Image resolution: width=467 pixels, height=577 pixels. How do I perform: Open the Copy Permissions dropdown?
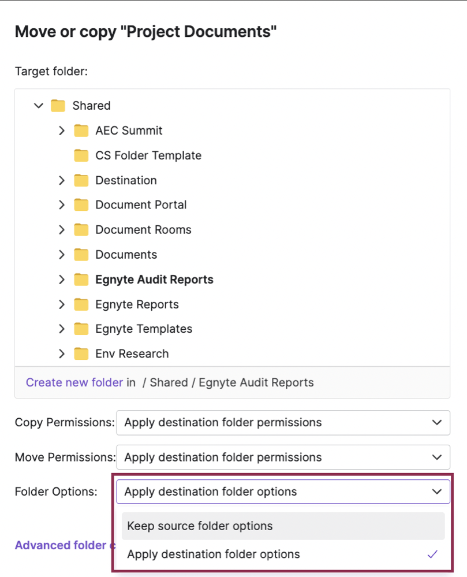(283, 423)
